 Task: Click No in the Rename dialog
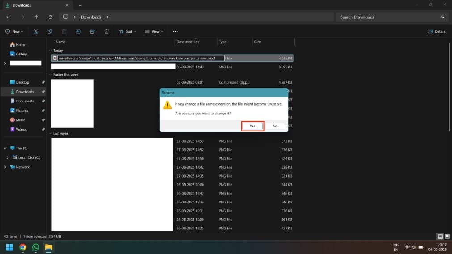[275, 126]
